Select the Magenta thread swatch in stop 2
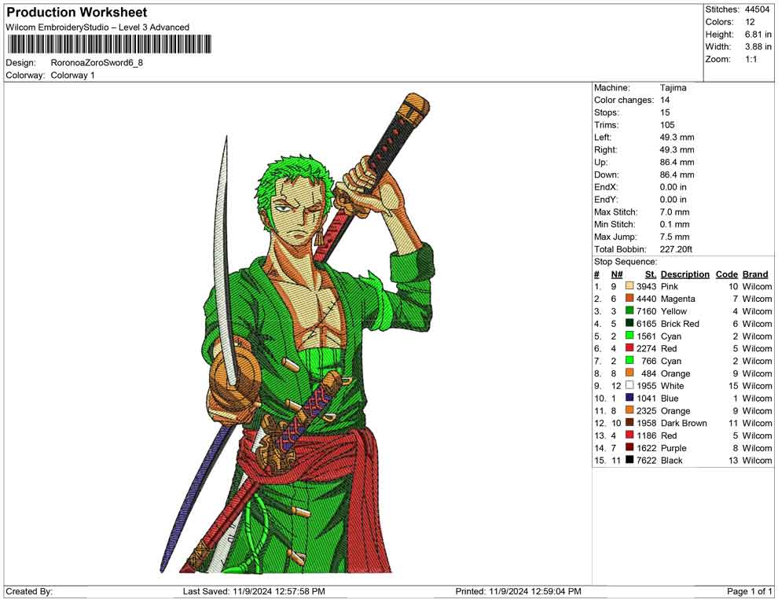The width and height of the screenshot is (778, 599). [x=629, y=299]
